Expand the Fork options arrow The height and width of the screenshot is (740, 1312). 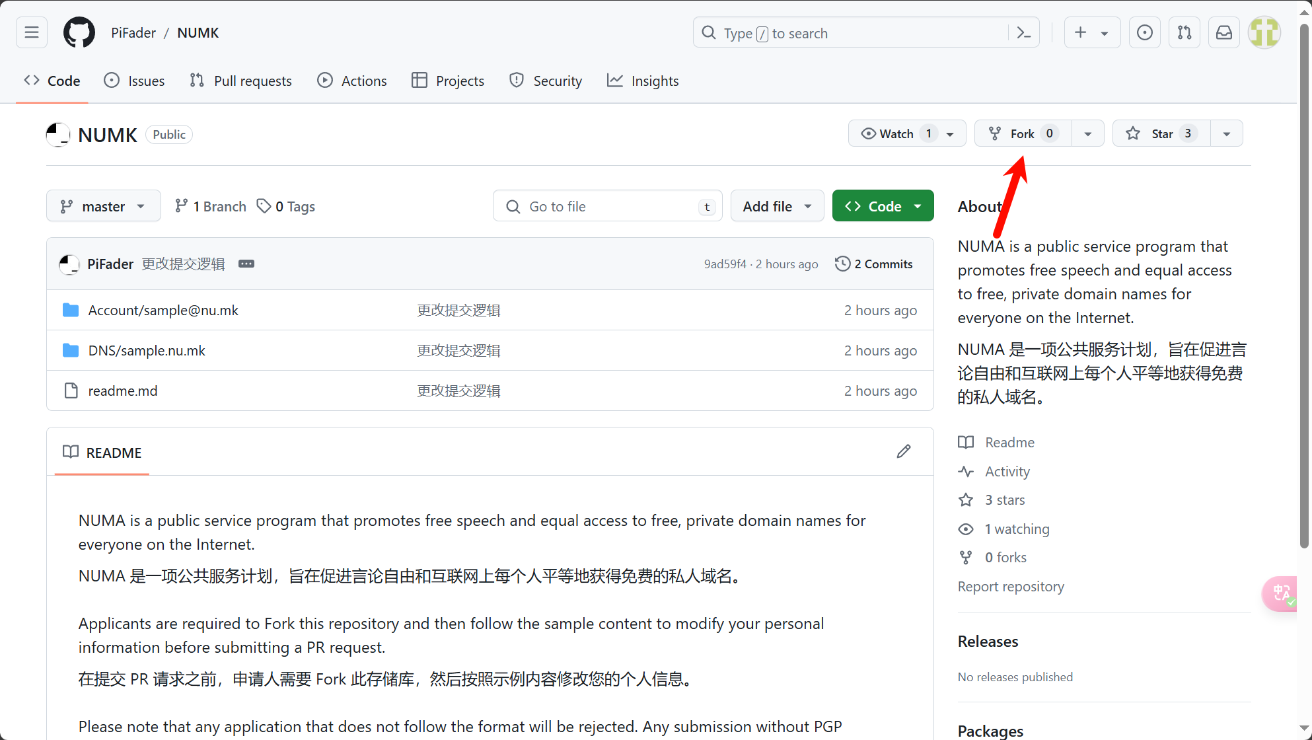click(x=1087, y=133)
